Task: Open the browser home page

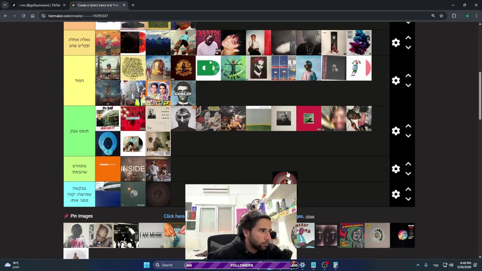Action: [32, 16]
